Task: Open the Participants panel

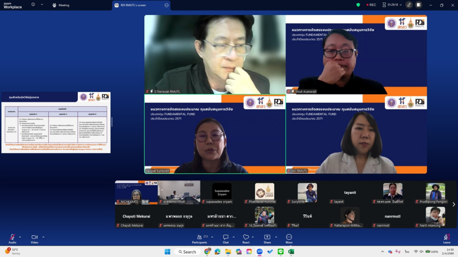Action: 199,238
